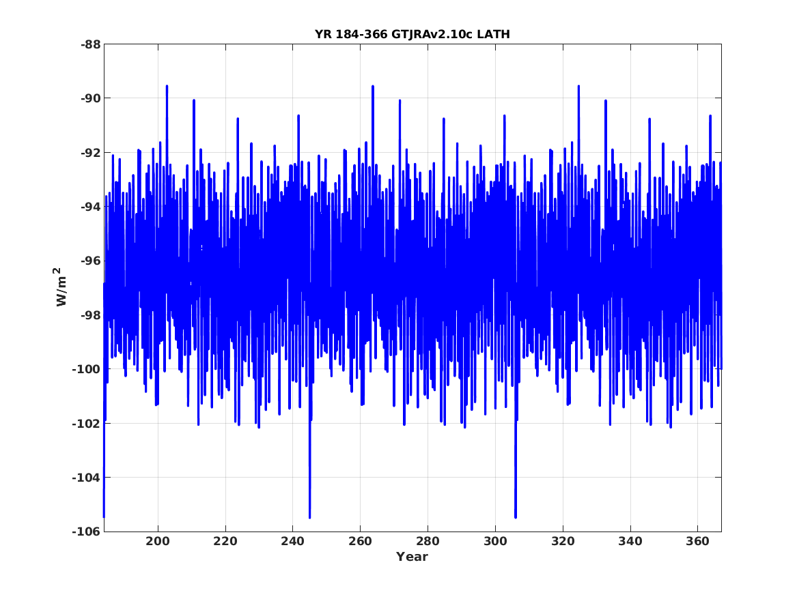
Task: Click y-axis tick label '-90'
Action: (x=90, y=98)
